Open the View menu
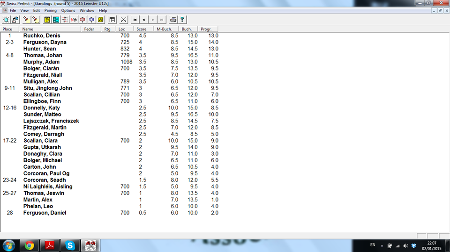The width and height of the screenshot is (450, 252). 24,10
